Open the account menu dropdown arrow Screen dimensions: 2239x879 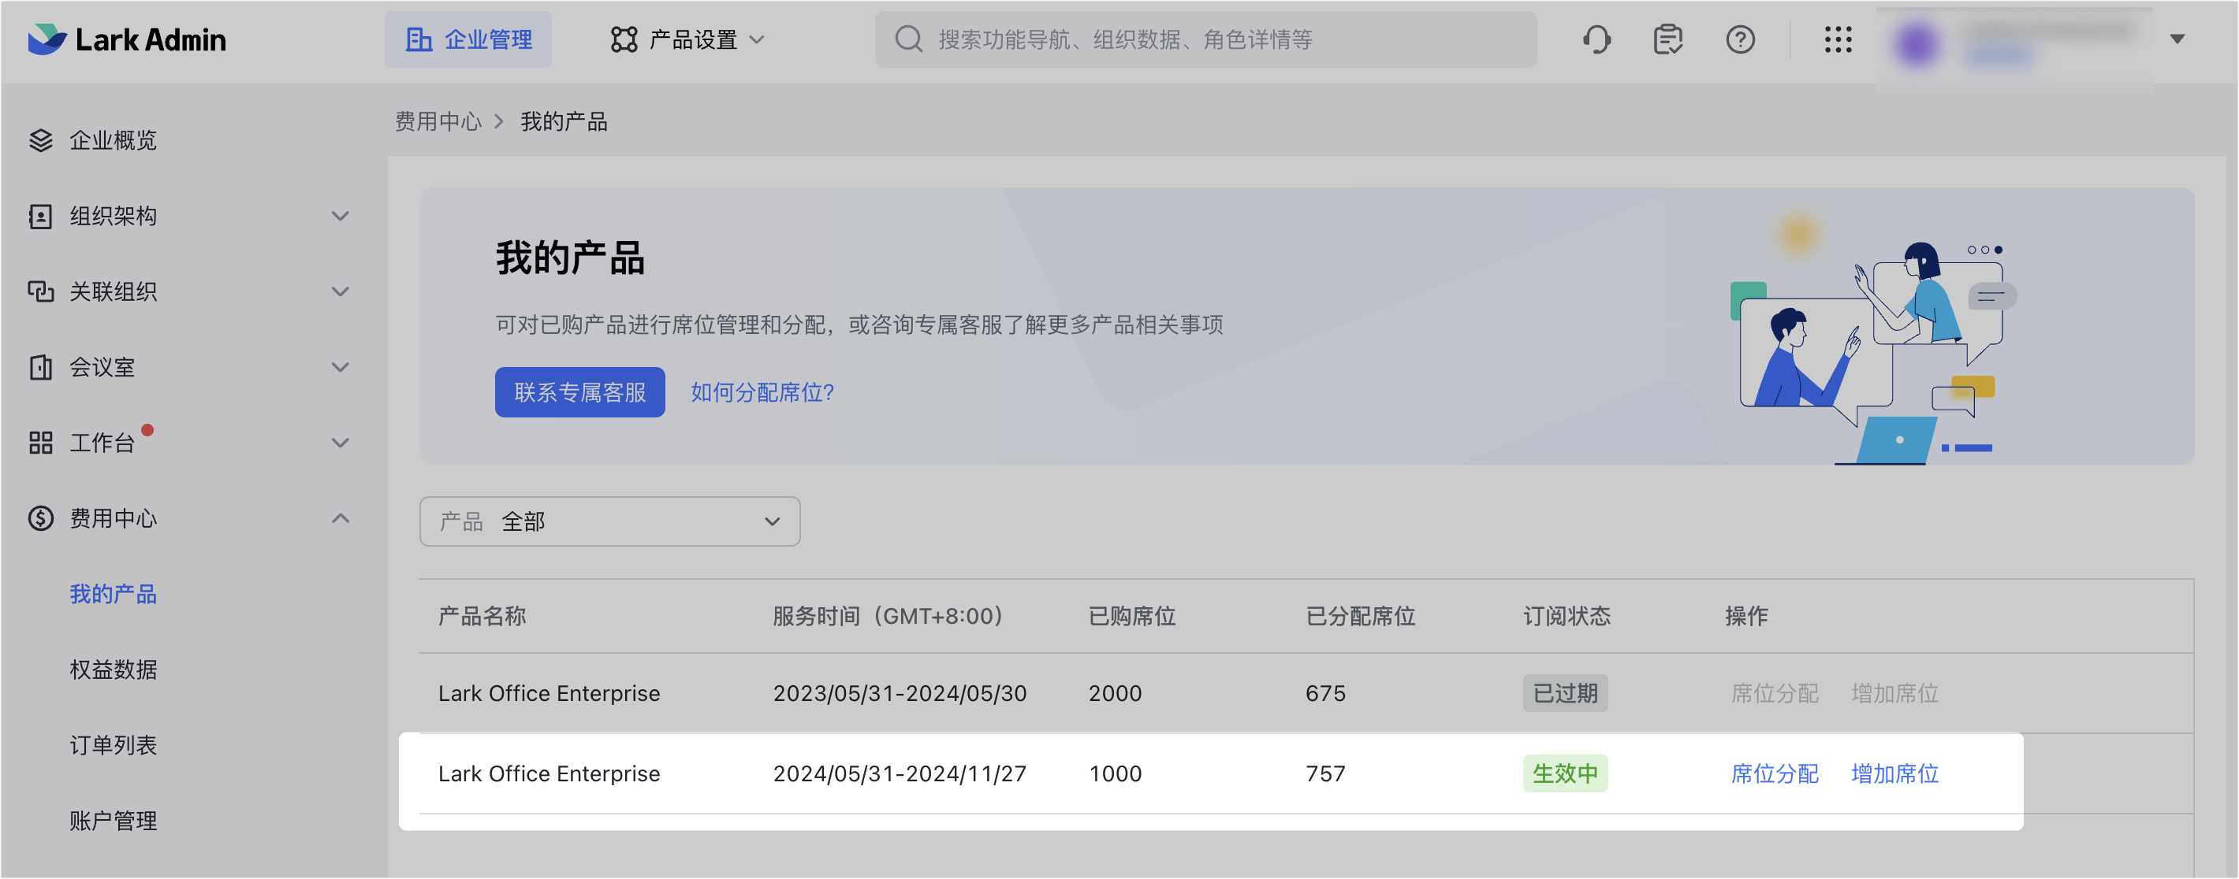2178,39
